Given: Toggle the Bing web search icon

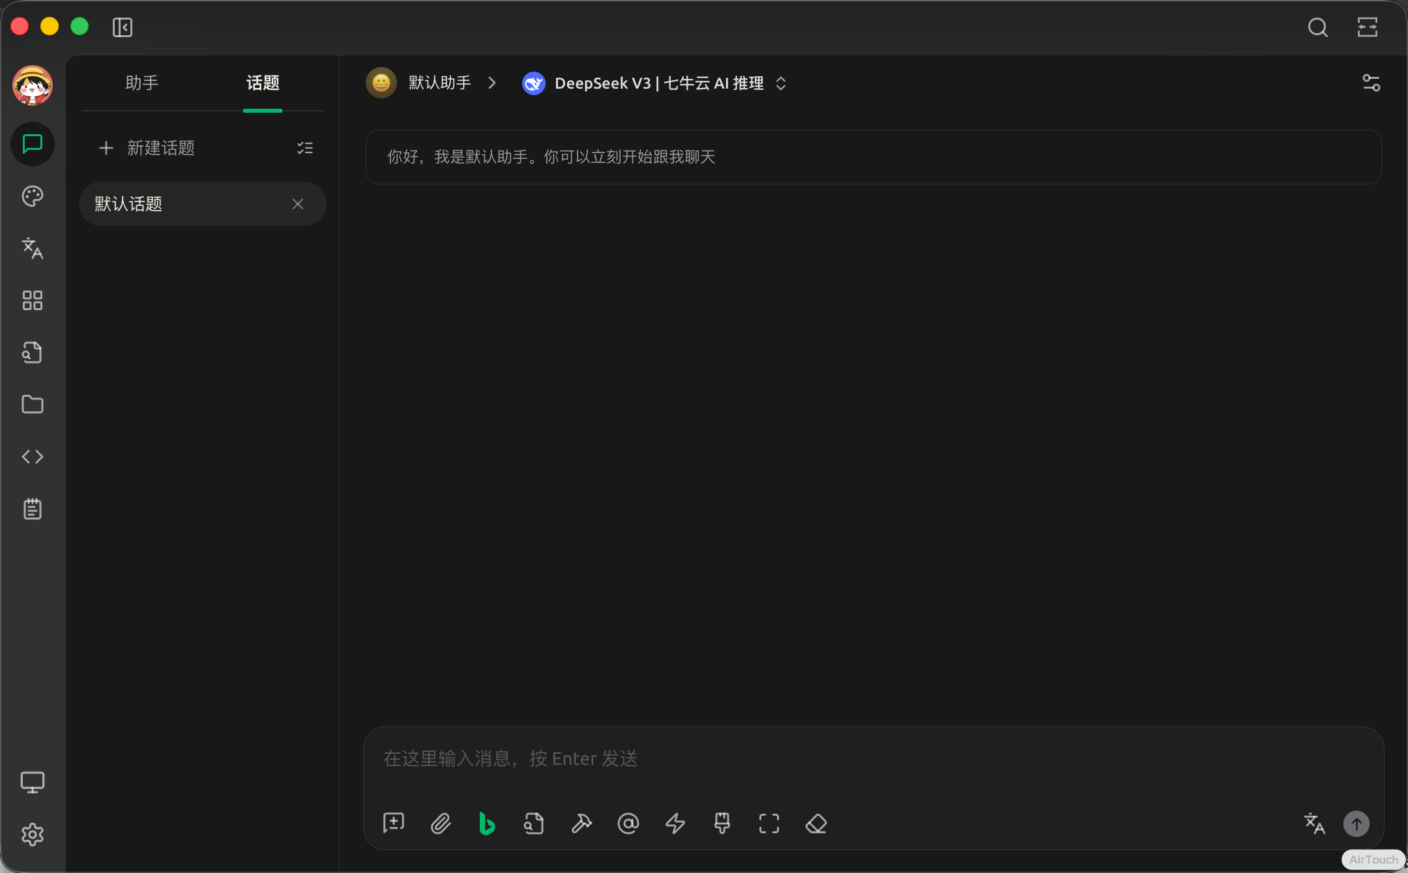Looking at the screenshot, I should point(487,823).
